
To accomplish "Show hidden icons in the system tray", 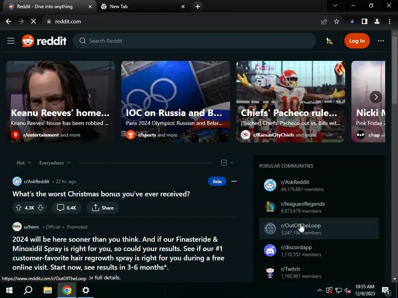I will coord(320,290).
